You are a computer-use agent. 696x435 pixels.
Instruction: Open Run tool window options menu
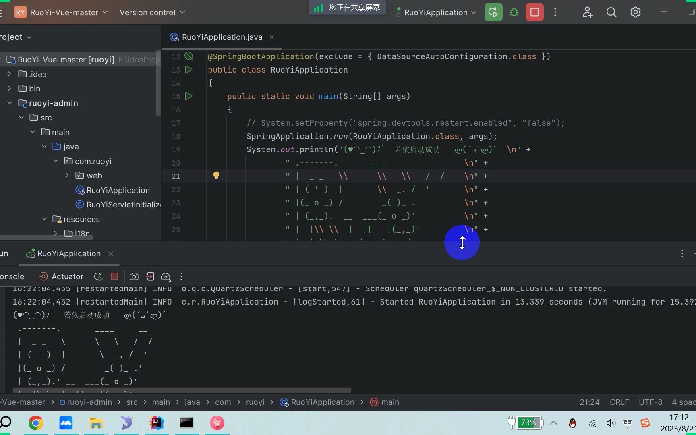(682, 253)
